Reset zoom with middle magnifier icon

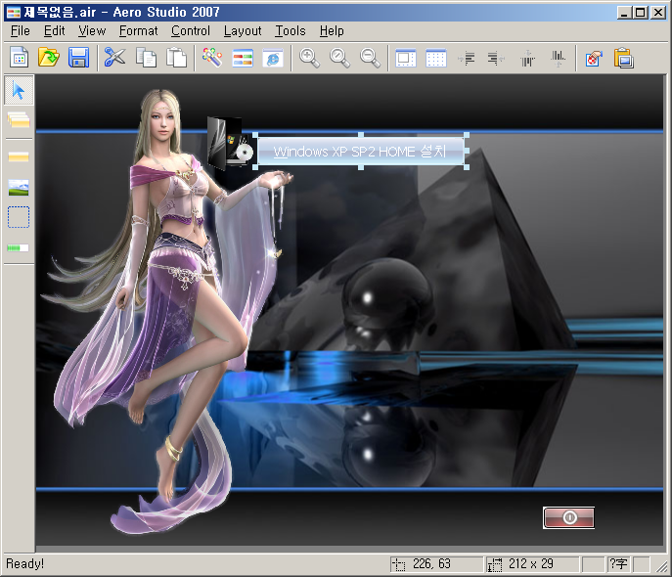339,58
